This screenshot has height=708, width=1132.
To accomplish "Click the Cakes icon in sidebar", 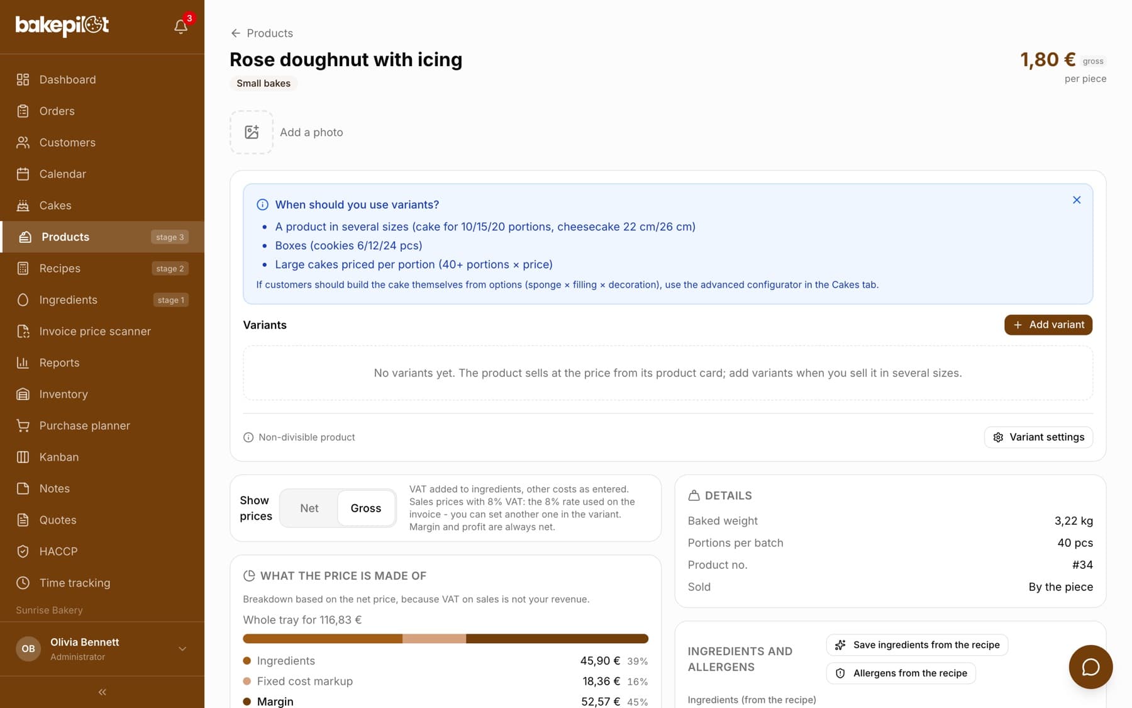I will tap(23, 205).
